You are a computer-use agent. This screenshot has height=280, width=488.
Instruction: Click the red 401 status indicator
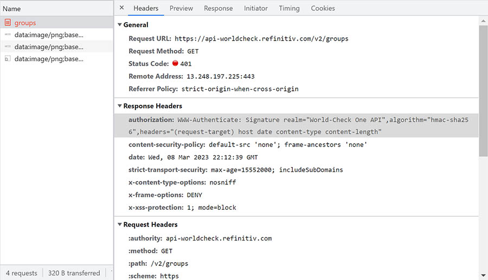pos(175,64)
